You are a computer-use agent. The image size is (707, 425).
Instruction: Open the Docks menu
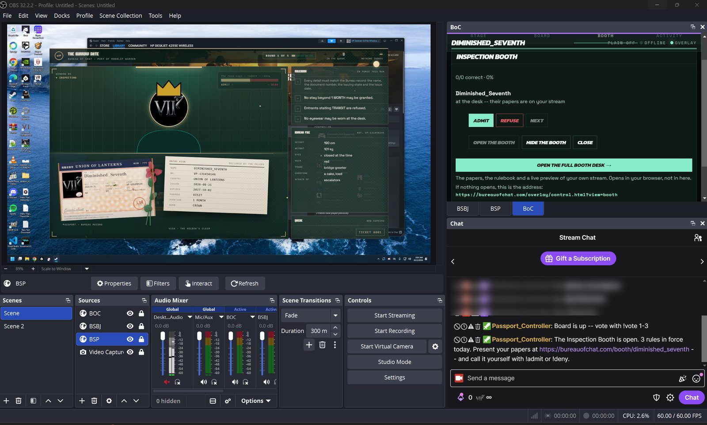click(62, 15)
